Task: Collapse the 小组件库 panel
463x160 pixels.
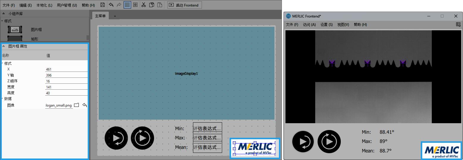Action: (x=4, y=14)
